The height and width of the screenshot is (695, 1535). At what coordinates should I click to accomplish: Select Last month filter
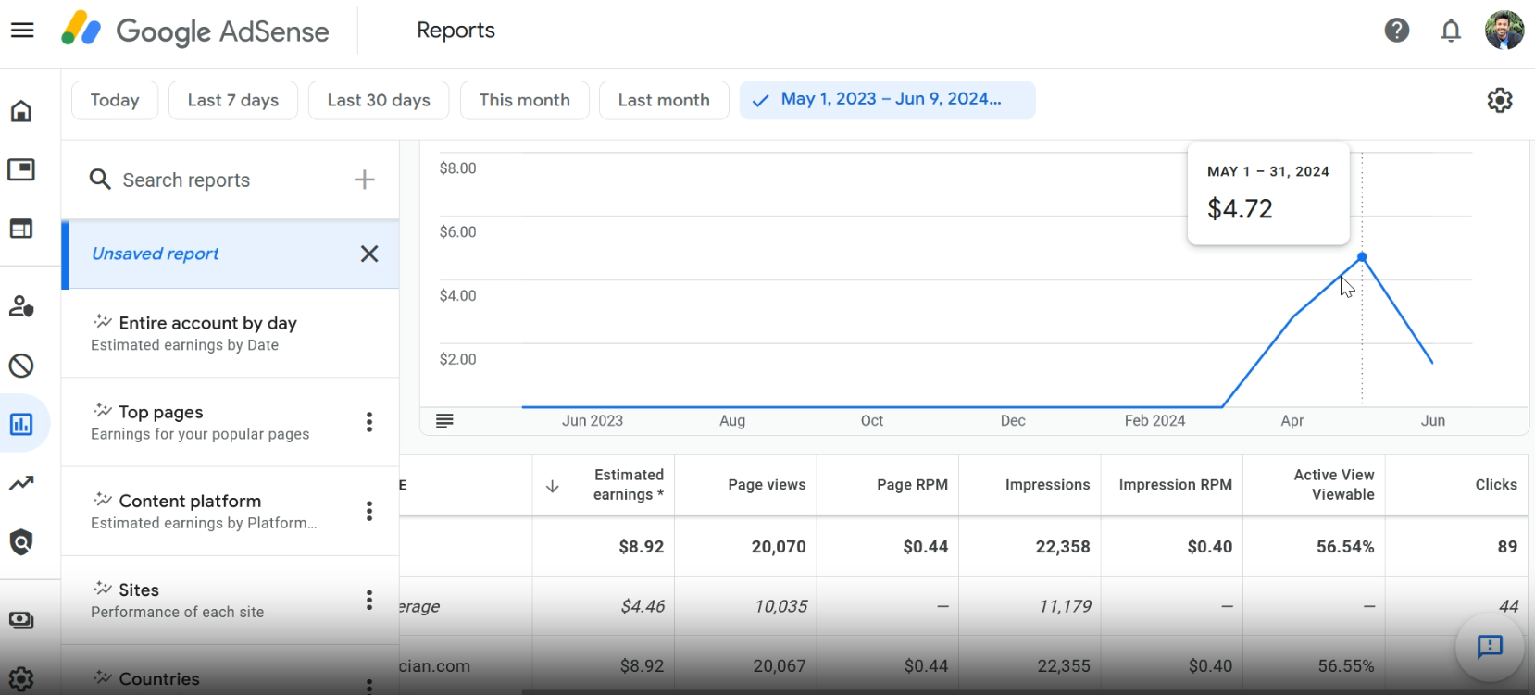point(664,100)
